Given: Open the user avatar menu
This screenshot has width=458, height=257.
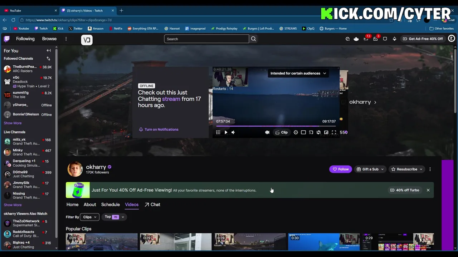Looking at the screenshot, I should [452, 39].
